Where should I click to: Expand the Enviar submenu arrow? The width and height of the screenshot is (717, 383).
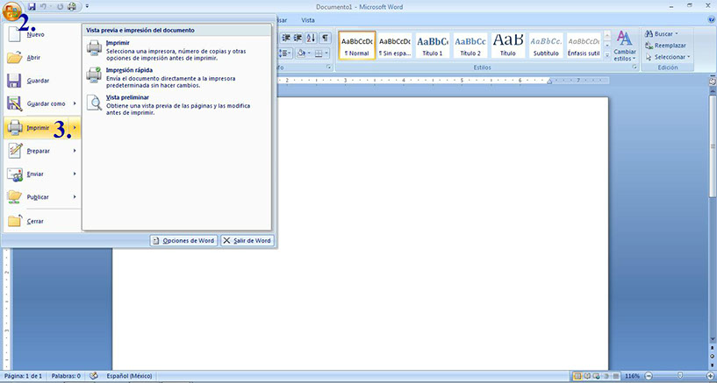point(75,174)
